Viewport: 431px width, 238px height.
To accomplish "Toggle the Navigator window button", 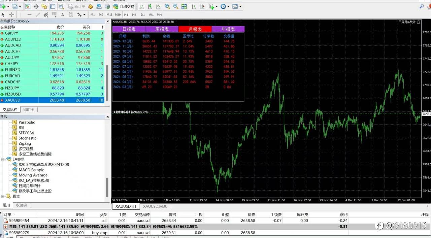I will pyautogui.click(x=44, y=6).
